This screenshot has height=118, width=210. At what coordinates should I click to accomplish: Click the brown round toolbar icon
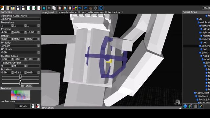[x=91, y=8]
